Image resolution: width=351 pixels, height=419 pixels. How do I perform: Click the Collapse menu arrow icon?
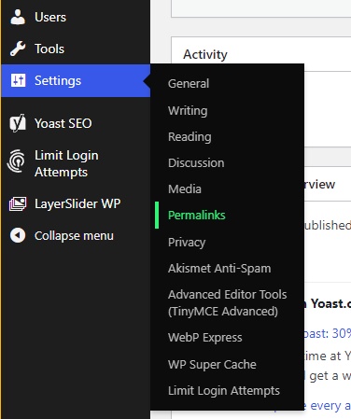(x=18, y=235)
